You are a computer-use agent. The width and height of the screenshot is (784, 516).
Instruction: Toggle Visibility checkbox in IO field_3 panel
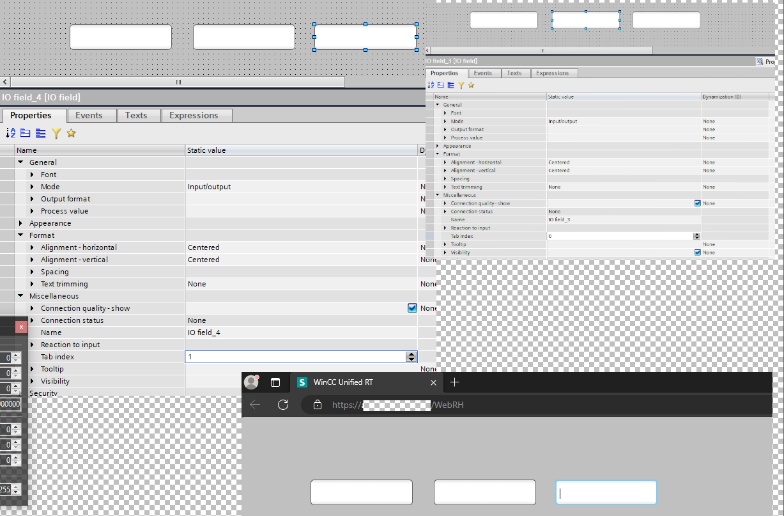(x=698, y=253)
